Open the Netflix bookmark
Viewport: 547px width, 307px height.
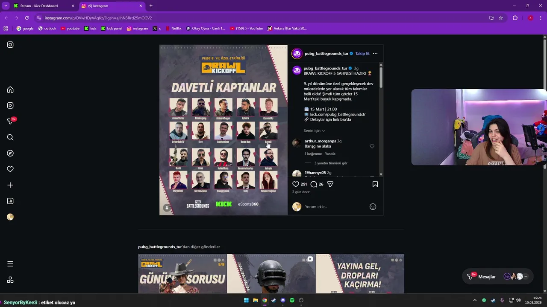pyautogui.click(x=174, y=29)
